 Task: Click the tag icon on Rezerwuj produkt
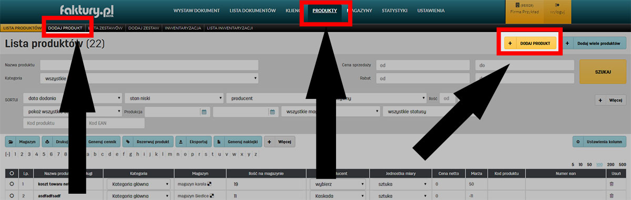[x=128, y=142]
